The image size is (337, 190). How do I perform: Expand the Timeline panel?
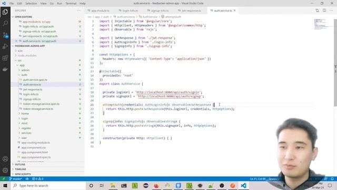(x=21, y=169)
